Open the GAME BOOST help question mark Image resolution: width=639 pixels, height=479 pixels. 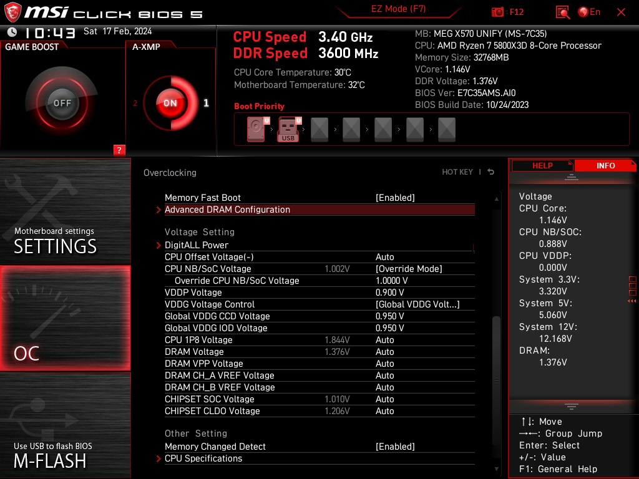click(x=119, y=150)
